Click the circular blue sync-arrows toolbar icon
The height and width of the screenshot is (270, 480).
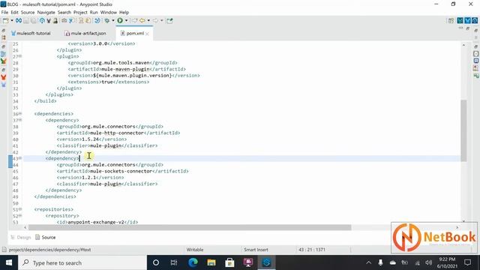tap(97, 20)
